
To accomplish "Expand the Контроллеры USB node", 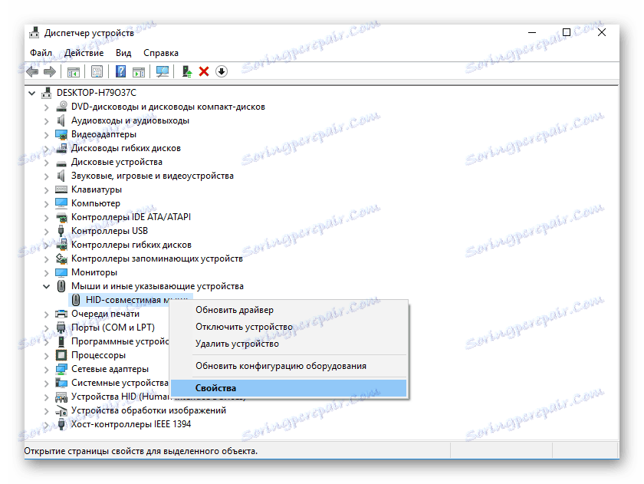I will click(47, 232).
